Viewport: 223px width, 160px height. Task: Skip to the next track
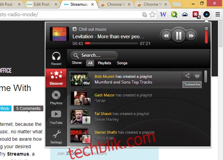(x=191, y=36)
